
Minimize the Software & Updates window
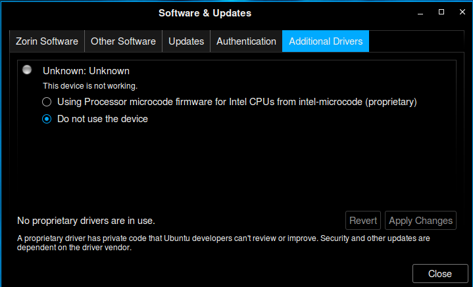click(420, 12)
